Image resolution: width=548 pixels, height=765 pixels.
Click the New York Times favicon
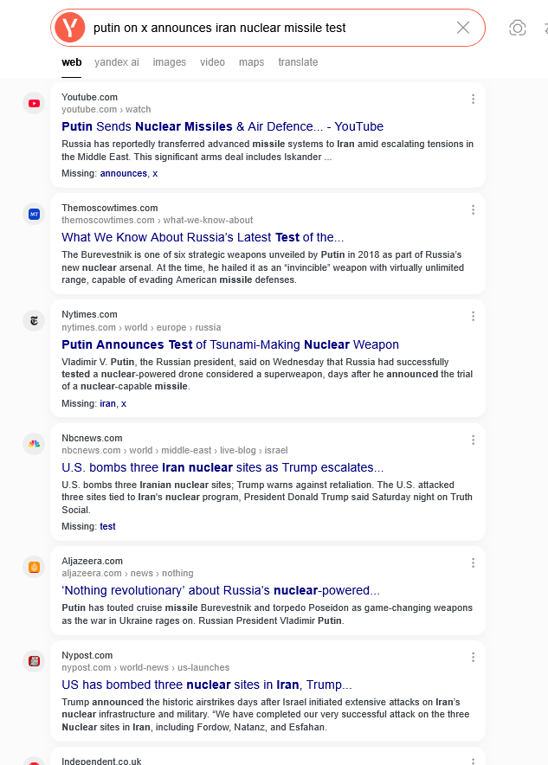point(34,320)
